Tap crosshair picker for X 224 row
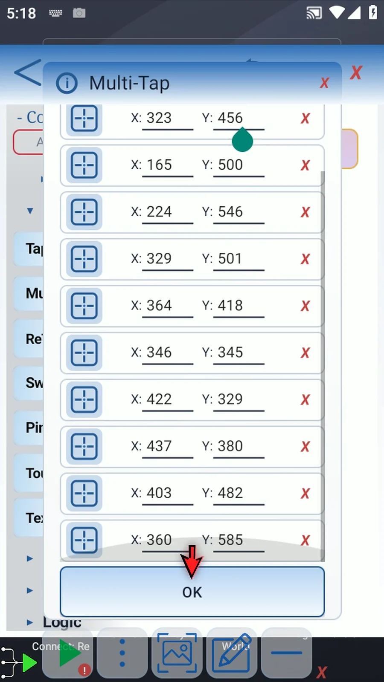This screenshot has height=682, width=384. 84,212
